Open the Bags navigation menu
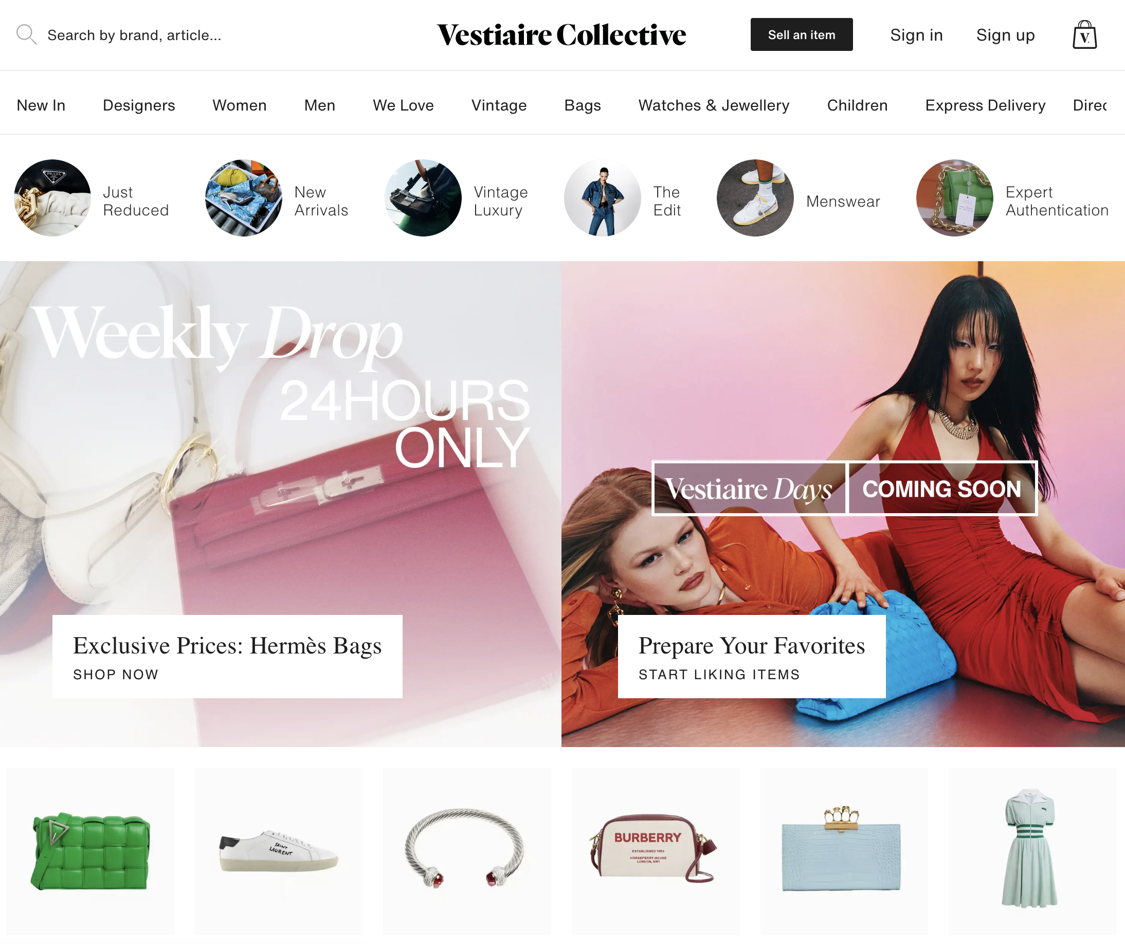 click(583, 105)
